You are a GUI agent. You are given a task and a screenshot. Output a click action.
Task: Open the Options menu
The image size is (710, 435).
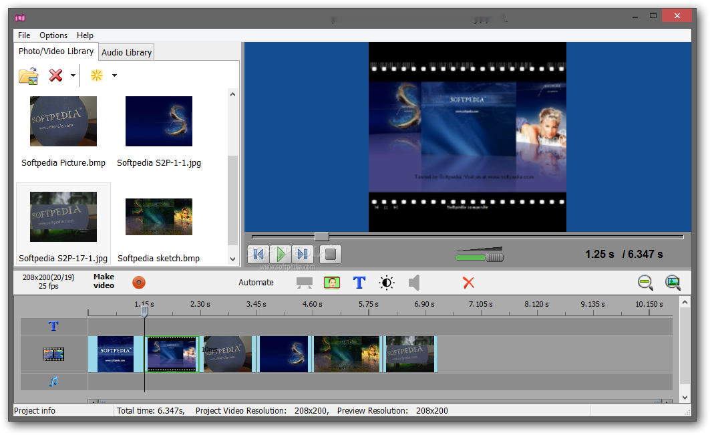pos(53,35)
